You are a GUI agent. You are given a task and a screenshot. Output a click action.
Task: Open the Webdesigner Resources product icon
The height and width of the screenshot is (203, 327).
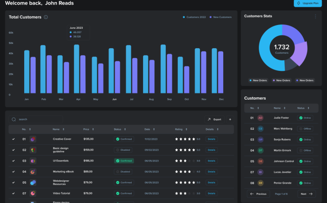click(33, 182)
